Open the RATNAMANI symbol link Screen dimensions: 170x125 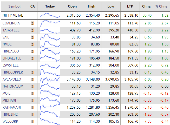[12, 107]
